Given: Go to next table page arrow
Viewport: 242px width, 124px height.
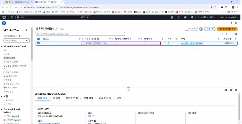Looking at the screenshot, I should (x=230, y=34).
